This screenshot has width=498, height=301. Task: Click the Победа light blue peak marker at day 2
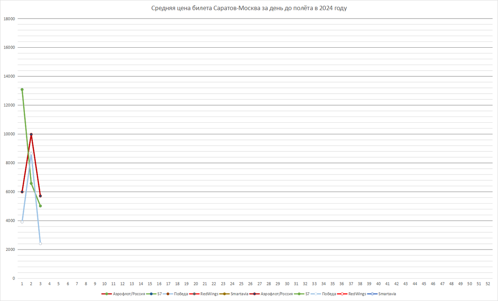[x=31, y=153]
